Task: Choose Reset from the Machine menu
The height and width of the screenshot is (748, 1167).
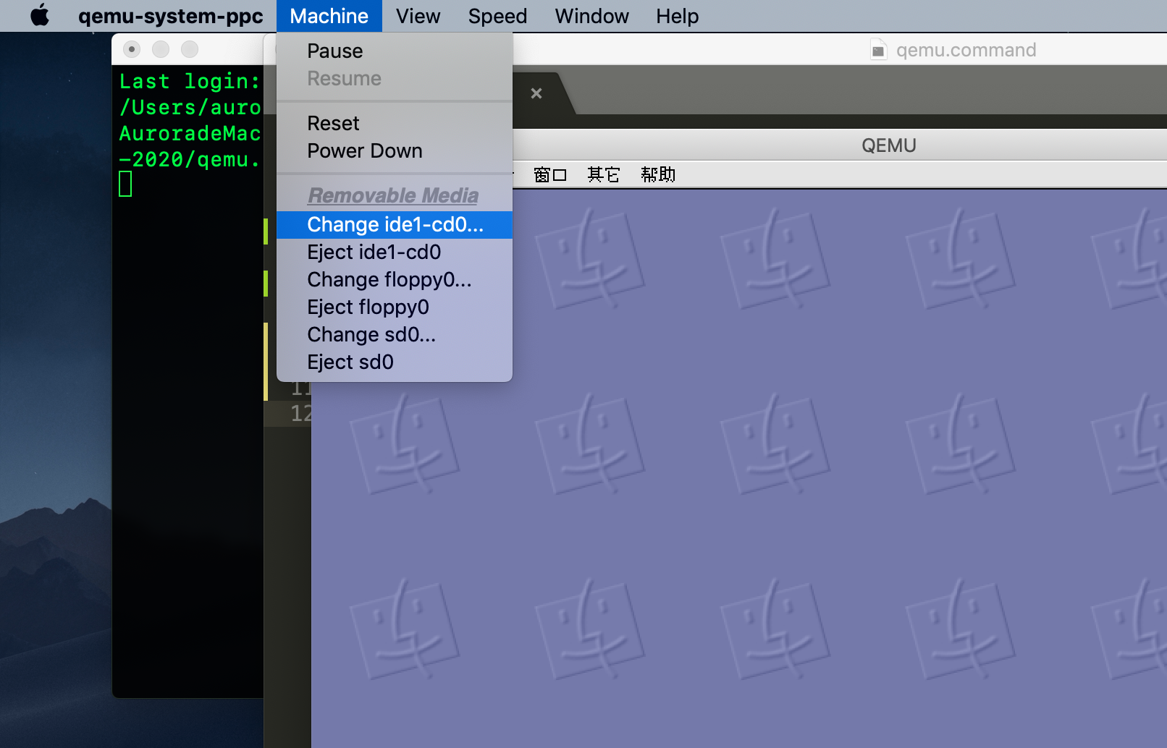Action: [x=395, y=123]
